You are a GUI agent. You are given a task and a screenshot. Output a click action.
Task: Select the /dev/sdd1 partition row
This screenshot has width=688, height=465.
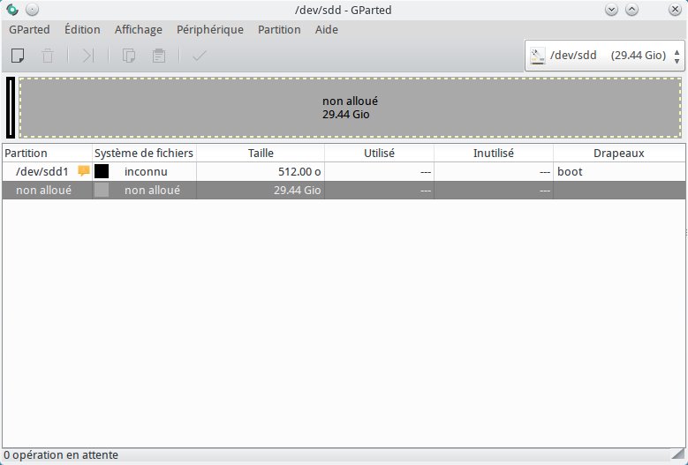pyautogui.click(x=344, y=171)
